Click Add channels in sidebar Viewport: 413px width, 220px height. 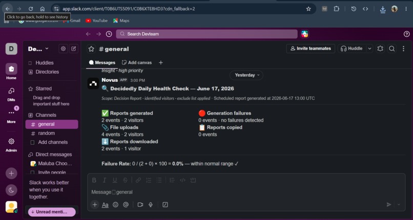coord(52,142)
